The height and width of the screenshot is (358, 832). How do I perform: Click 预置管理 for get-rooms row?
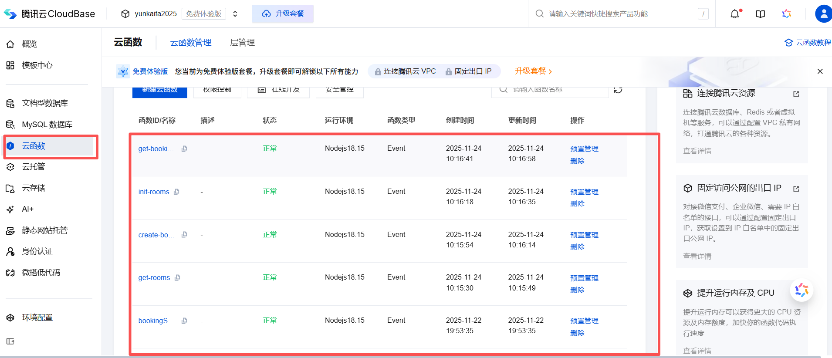coord(584,278)
